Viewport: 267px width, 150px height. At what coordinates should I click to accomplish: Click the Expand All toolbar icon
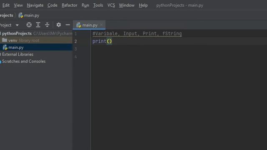(38, 25)
